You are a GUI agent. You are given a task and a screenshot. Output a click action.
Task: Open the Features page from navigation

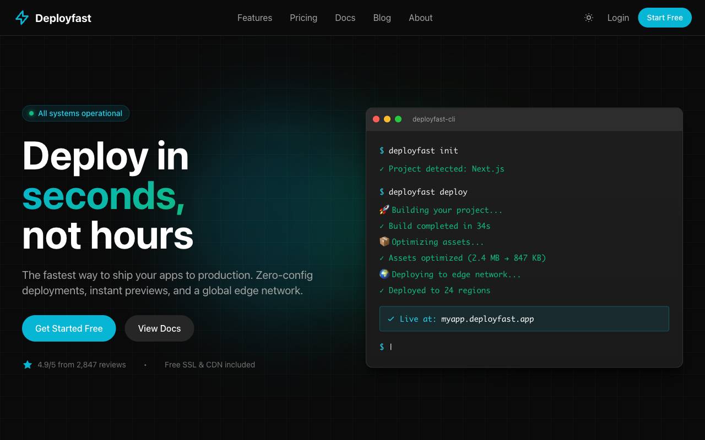click(x=254, y=18)
